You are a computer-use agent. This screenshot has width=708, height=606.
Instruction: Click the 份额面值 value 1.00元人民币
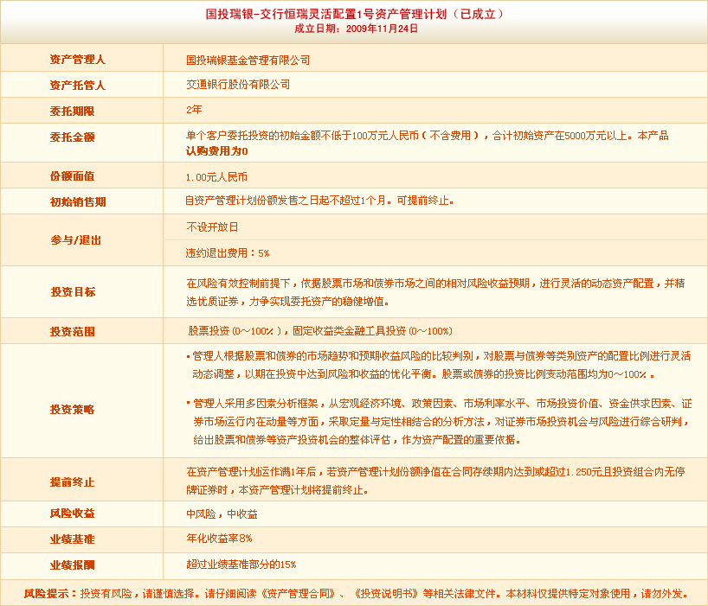tap(216, 176)
